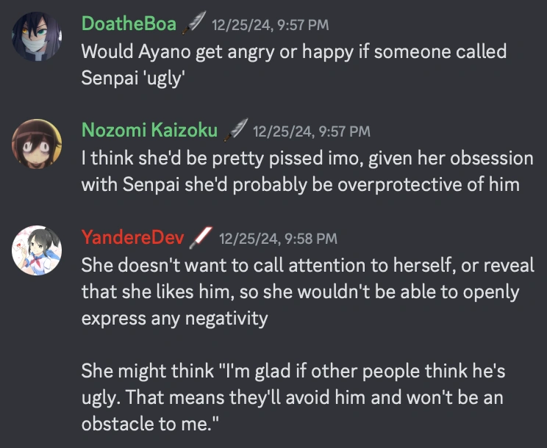Open the DoatheBoa username profile popup
This screenshot has width=547, height=448.
tap(129, 24)
